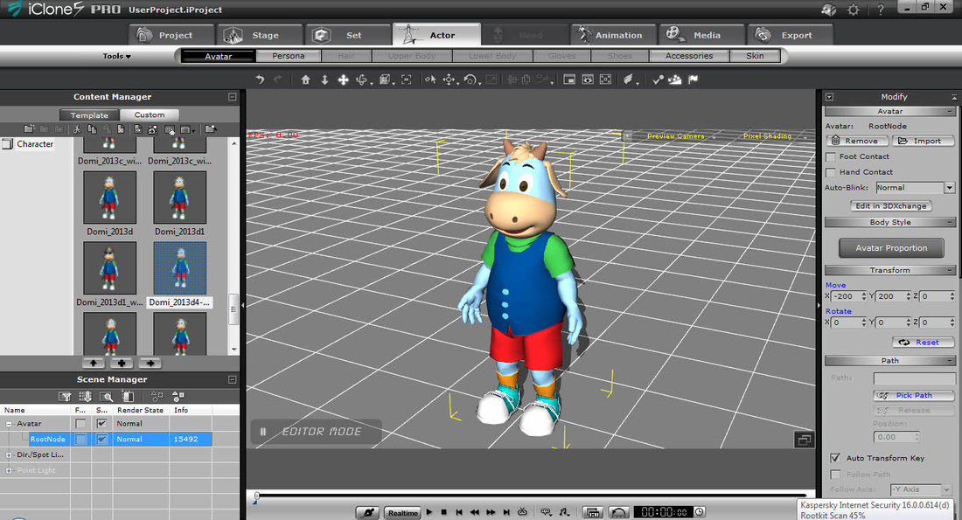Click the clock icon beside timecode
This screenshot has height=520, width=962.
(699, 511)
